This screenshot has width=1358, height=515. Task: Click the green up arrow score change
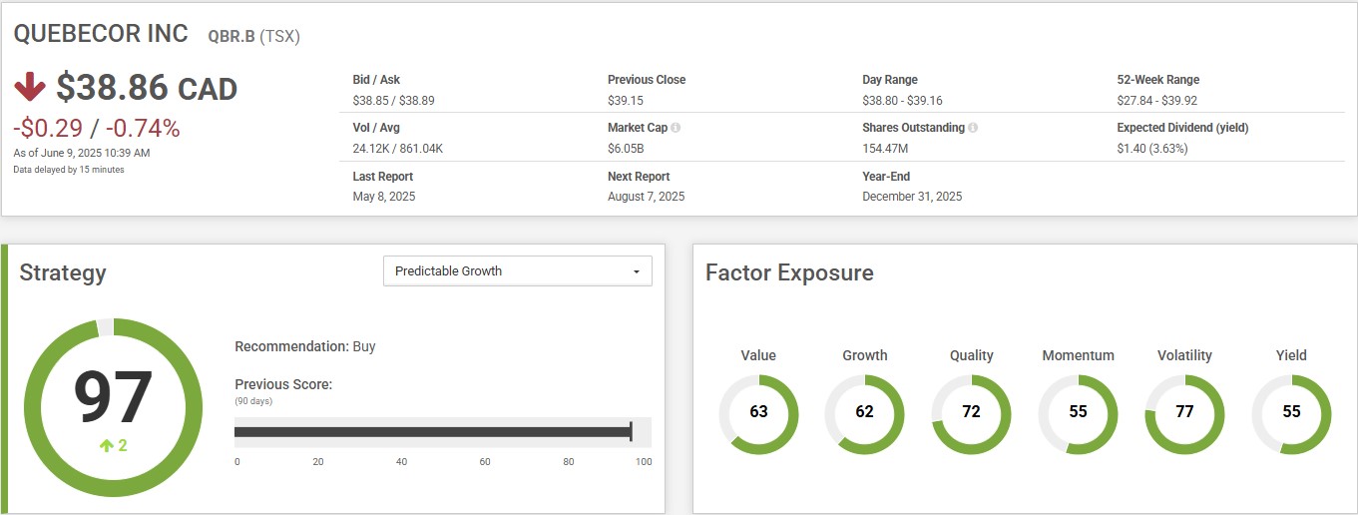coord(106,446)
